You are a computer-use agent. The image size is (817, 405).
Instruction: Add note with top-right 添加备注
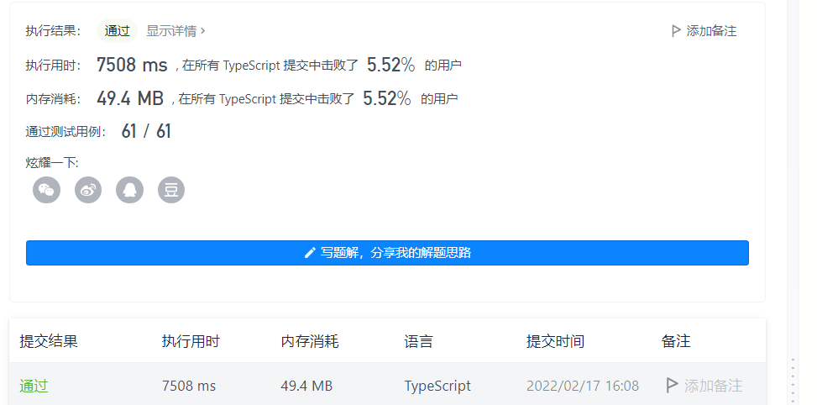tap(704, 31)
